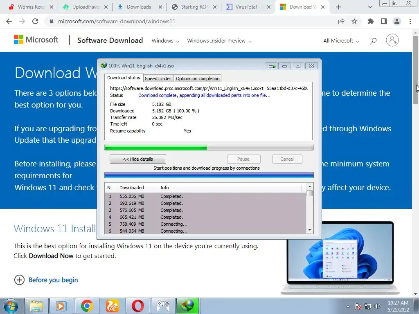Open the game controller taskbar icon
This screenshot has height=314, width=419.
click(163, 306)
